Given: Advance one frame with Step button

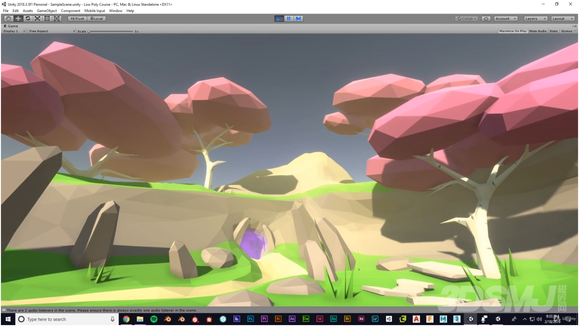Looking at the screenshot, I should coord(298,18).
